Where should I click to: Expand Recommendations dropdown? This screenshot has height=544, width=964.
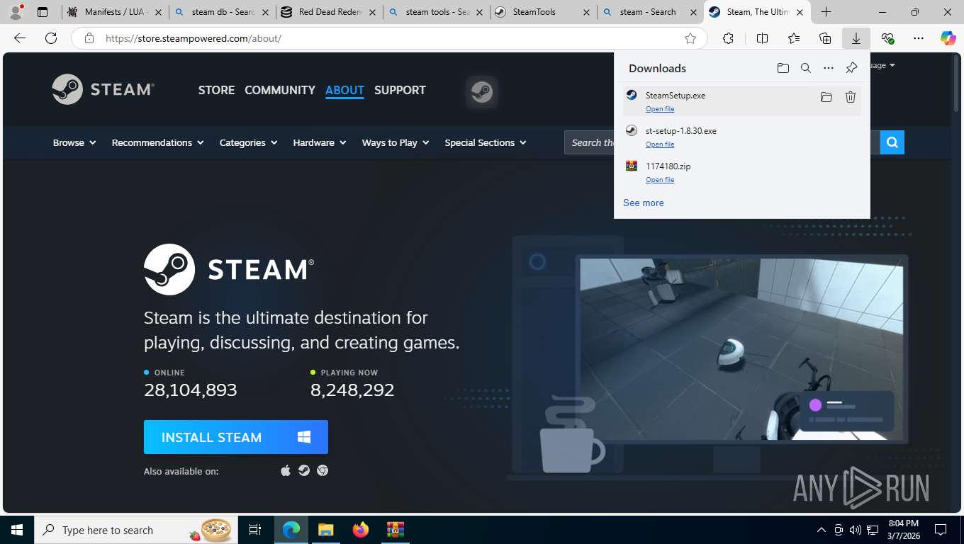pos(157,142)
